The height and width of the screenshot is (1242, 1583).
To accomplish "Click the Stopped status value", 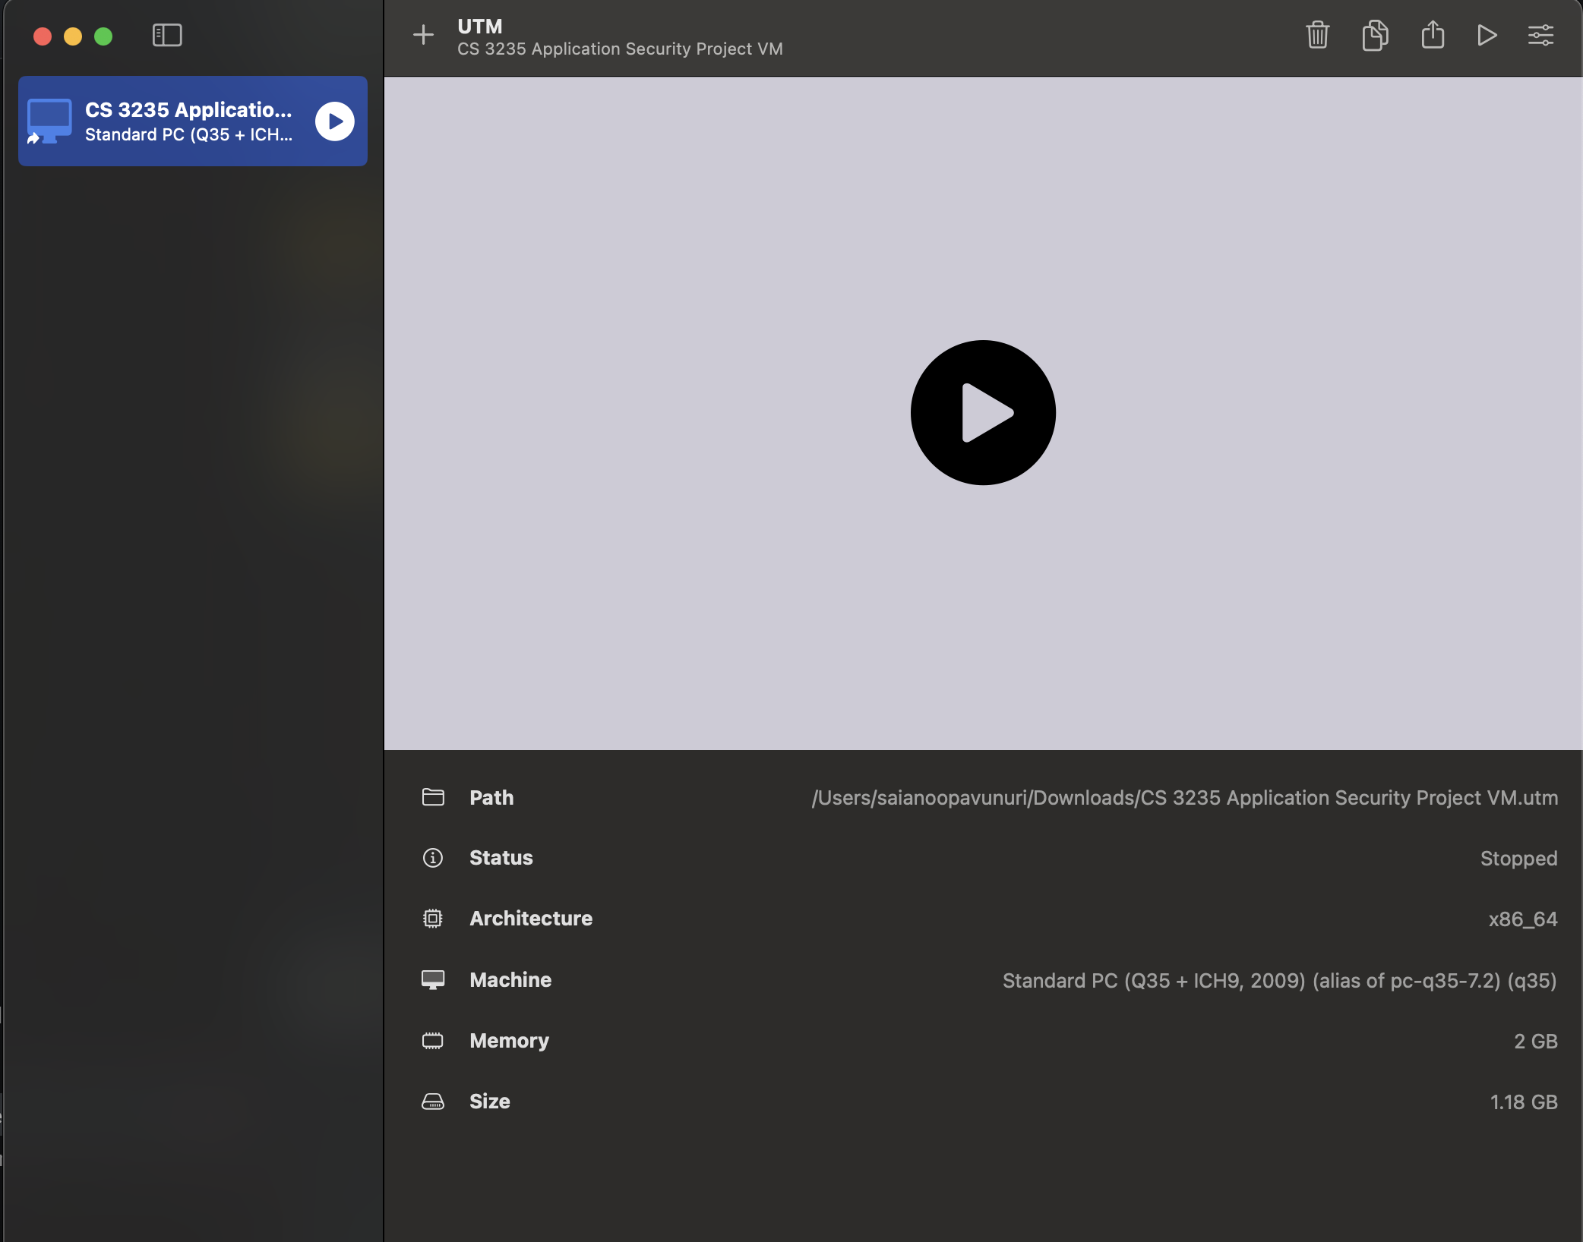I will coord(1518,859).
